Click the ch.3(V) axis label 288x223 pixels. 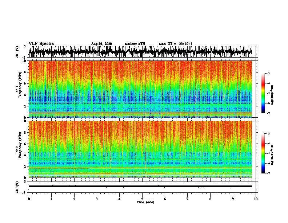pos(17,187)
